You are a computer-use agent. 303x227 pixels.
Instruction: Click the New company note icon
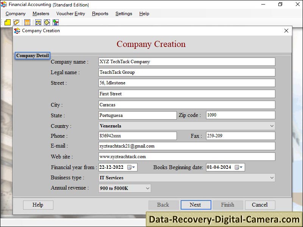point(8,22)
